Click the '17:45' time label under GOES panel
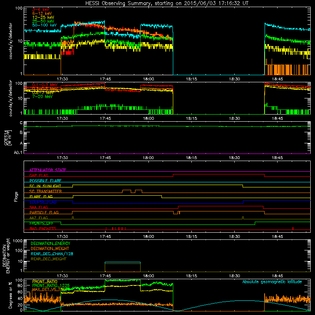The width and height of the screenshot is (315, 315). click(x=105, y=158)
